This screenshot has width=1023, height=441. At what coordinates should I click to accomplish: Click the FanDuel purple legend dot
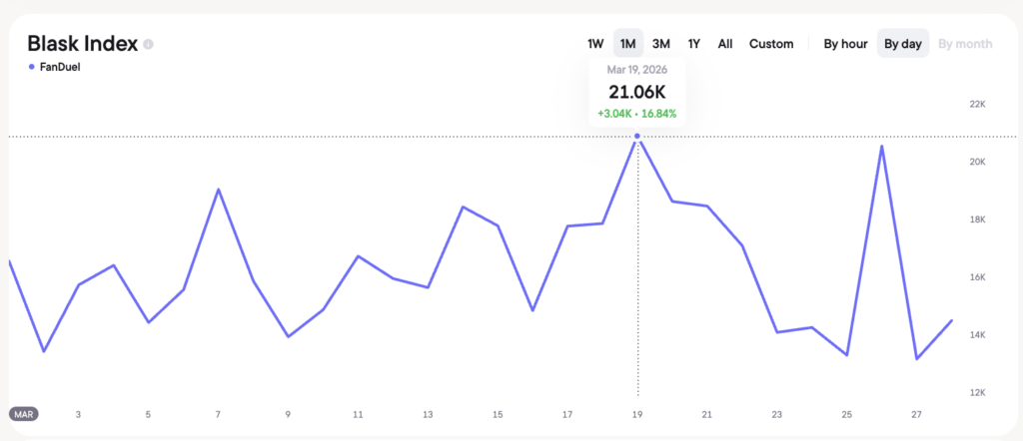pos(30,67)
